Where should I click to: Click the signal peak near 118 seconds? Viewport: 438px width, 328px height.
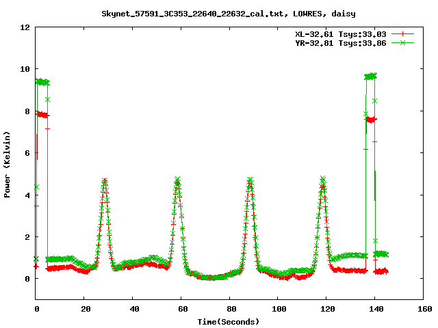pos(322,178)
